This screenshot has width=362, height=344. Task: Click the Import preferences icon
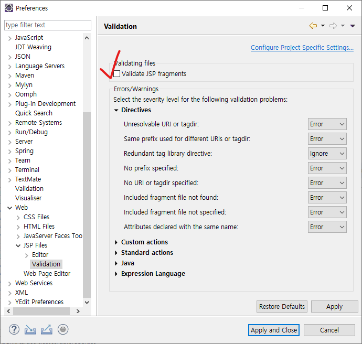point(30,329)
